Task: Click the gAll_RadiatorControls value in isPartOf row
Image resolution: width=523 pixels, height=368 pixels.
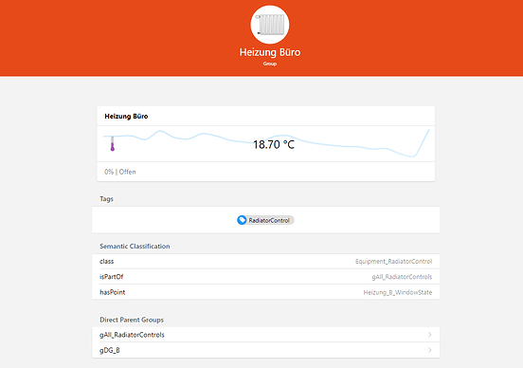Action: 402,277
